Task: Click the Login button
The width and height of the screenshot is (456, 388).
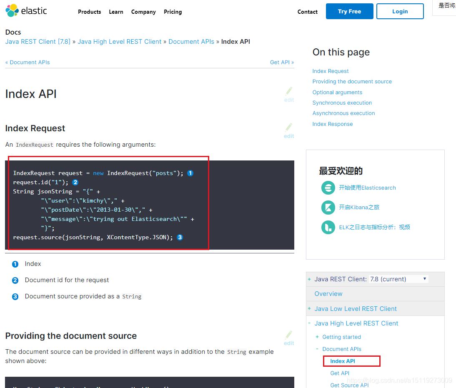Action: click(400, 11)
